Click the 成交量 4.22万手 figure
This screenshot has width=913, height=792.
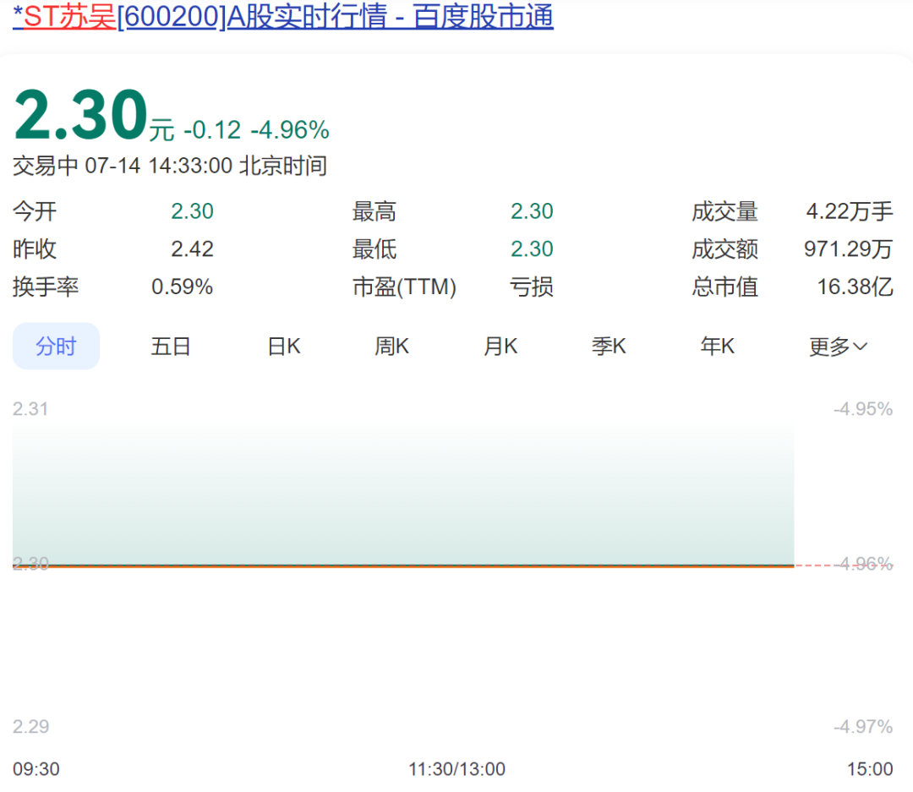[x=849, y=211]
